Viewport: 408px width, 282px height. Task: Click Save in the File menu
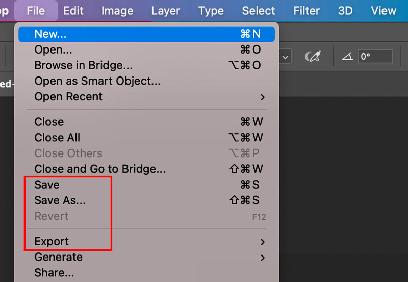pyautogui.click(x=47, y=185)
